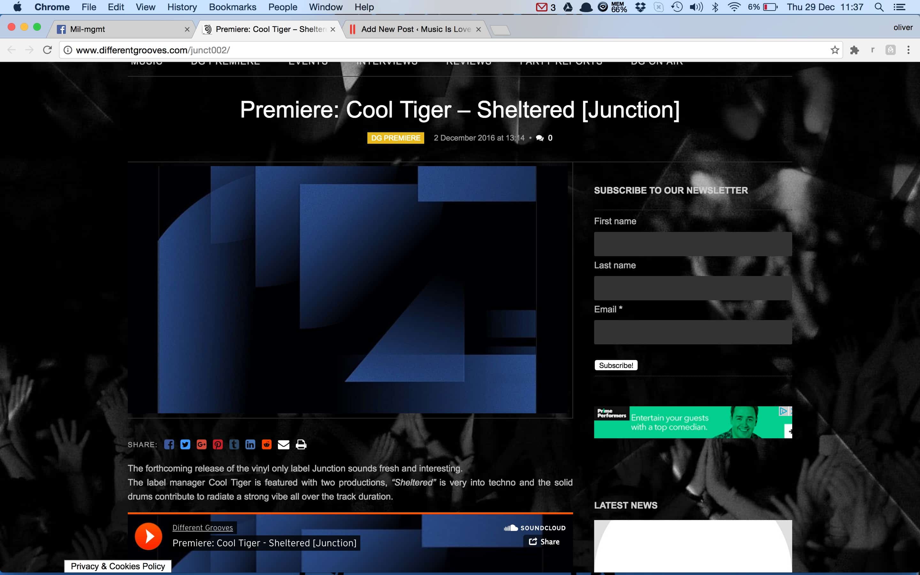Open Notification Center icon
The image size is (920, 575).
tap(899, 7)
